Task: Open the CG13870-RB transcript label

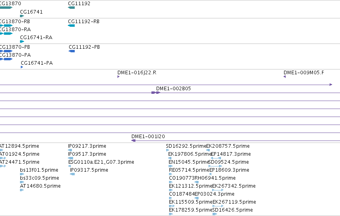Action: pyautogui.click(x=14, y=22)
